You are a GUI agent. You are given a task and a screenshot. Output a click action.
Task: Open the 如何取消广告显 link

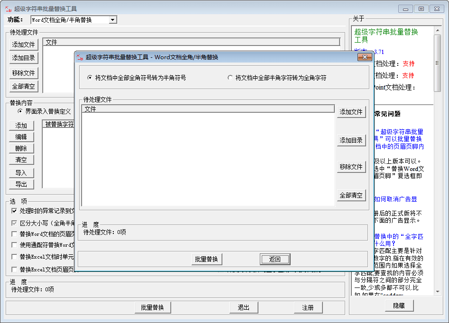pyautogui.click(x=395, y=199)
